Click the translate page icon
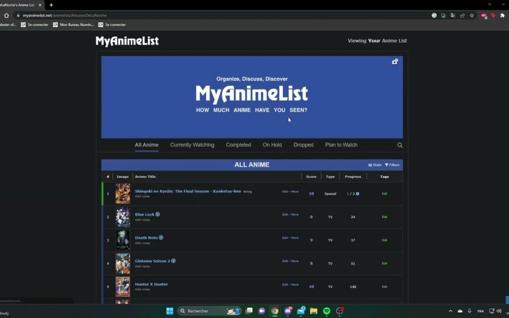The width and height of the screenshot is (509, 318). point(453,15)
